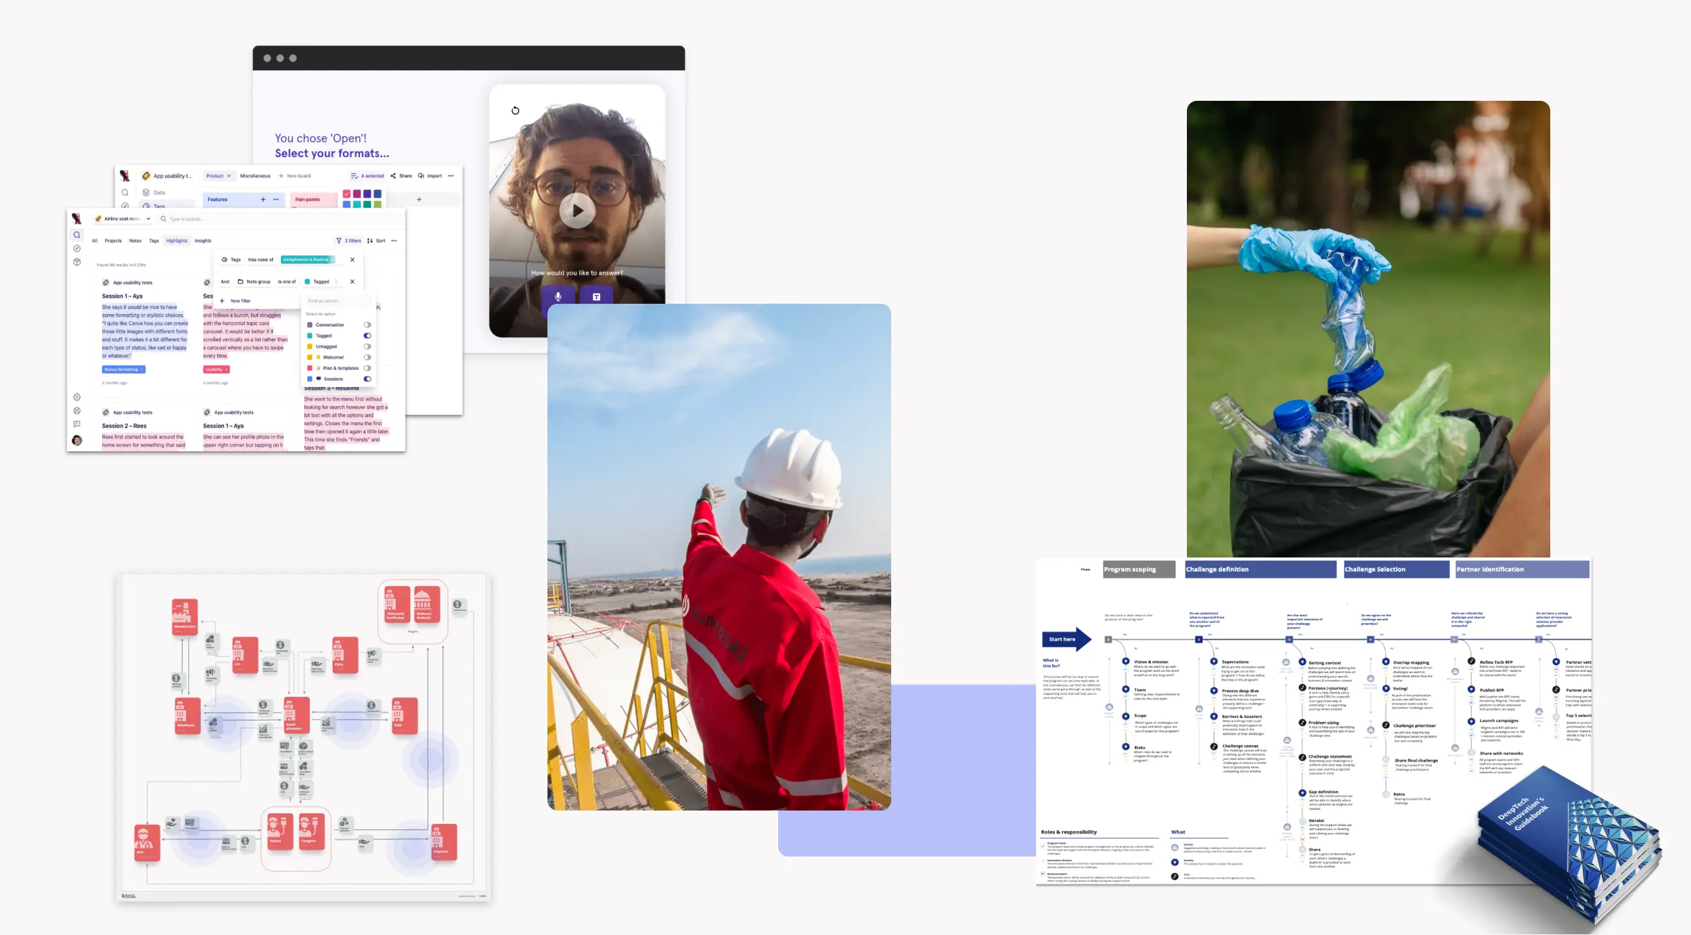Image resolution: width=1691 pixels, height=935 pixels.
Task: Add a card with the Features column plus
Action: [x=263, y=200]
